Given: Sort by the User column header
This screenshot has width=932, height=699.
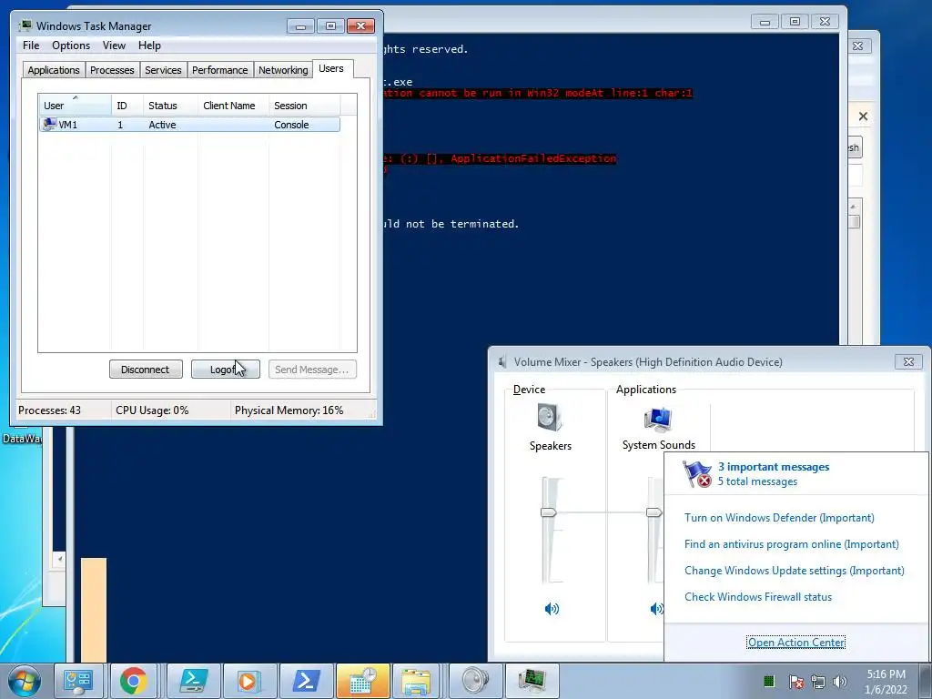Looking at the screenshot, I should [75, 106].
